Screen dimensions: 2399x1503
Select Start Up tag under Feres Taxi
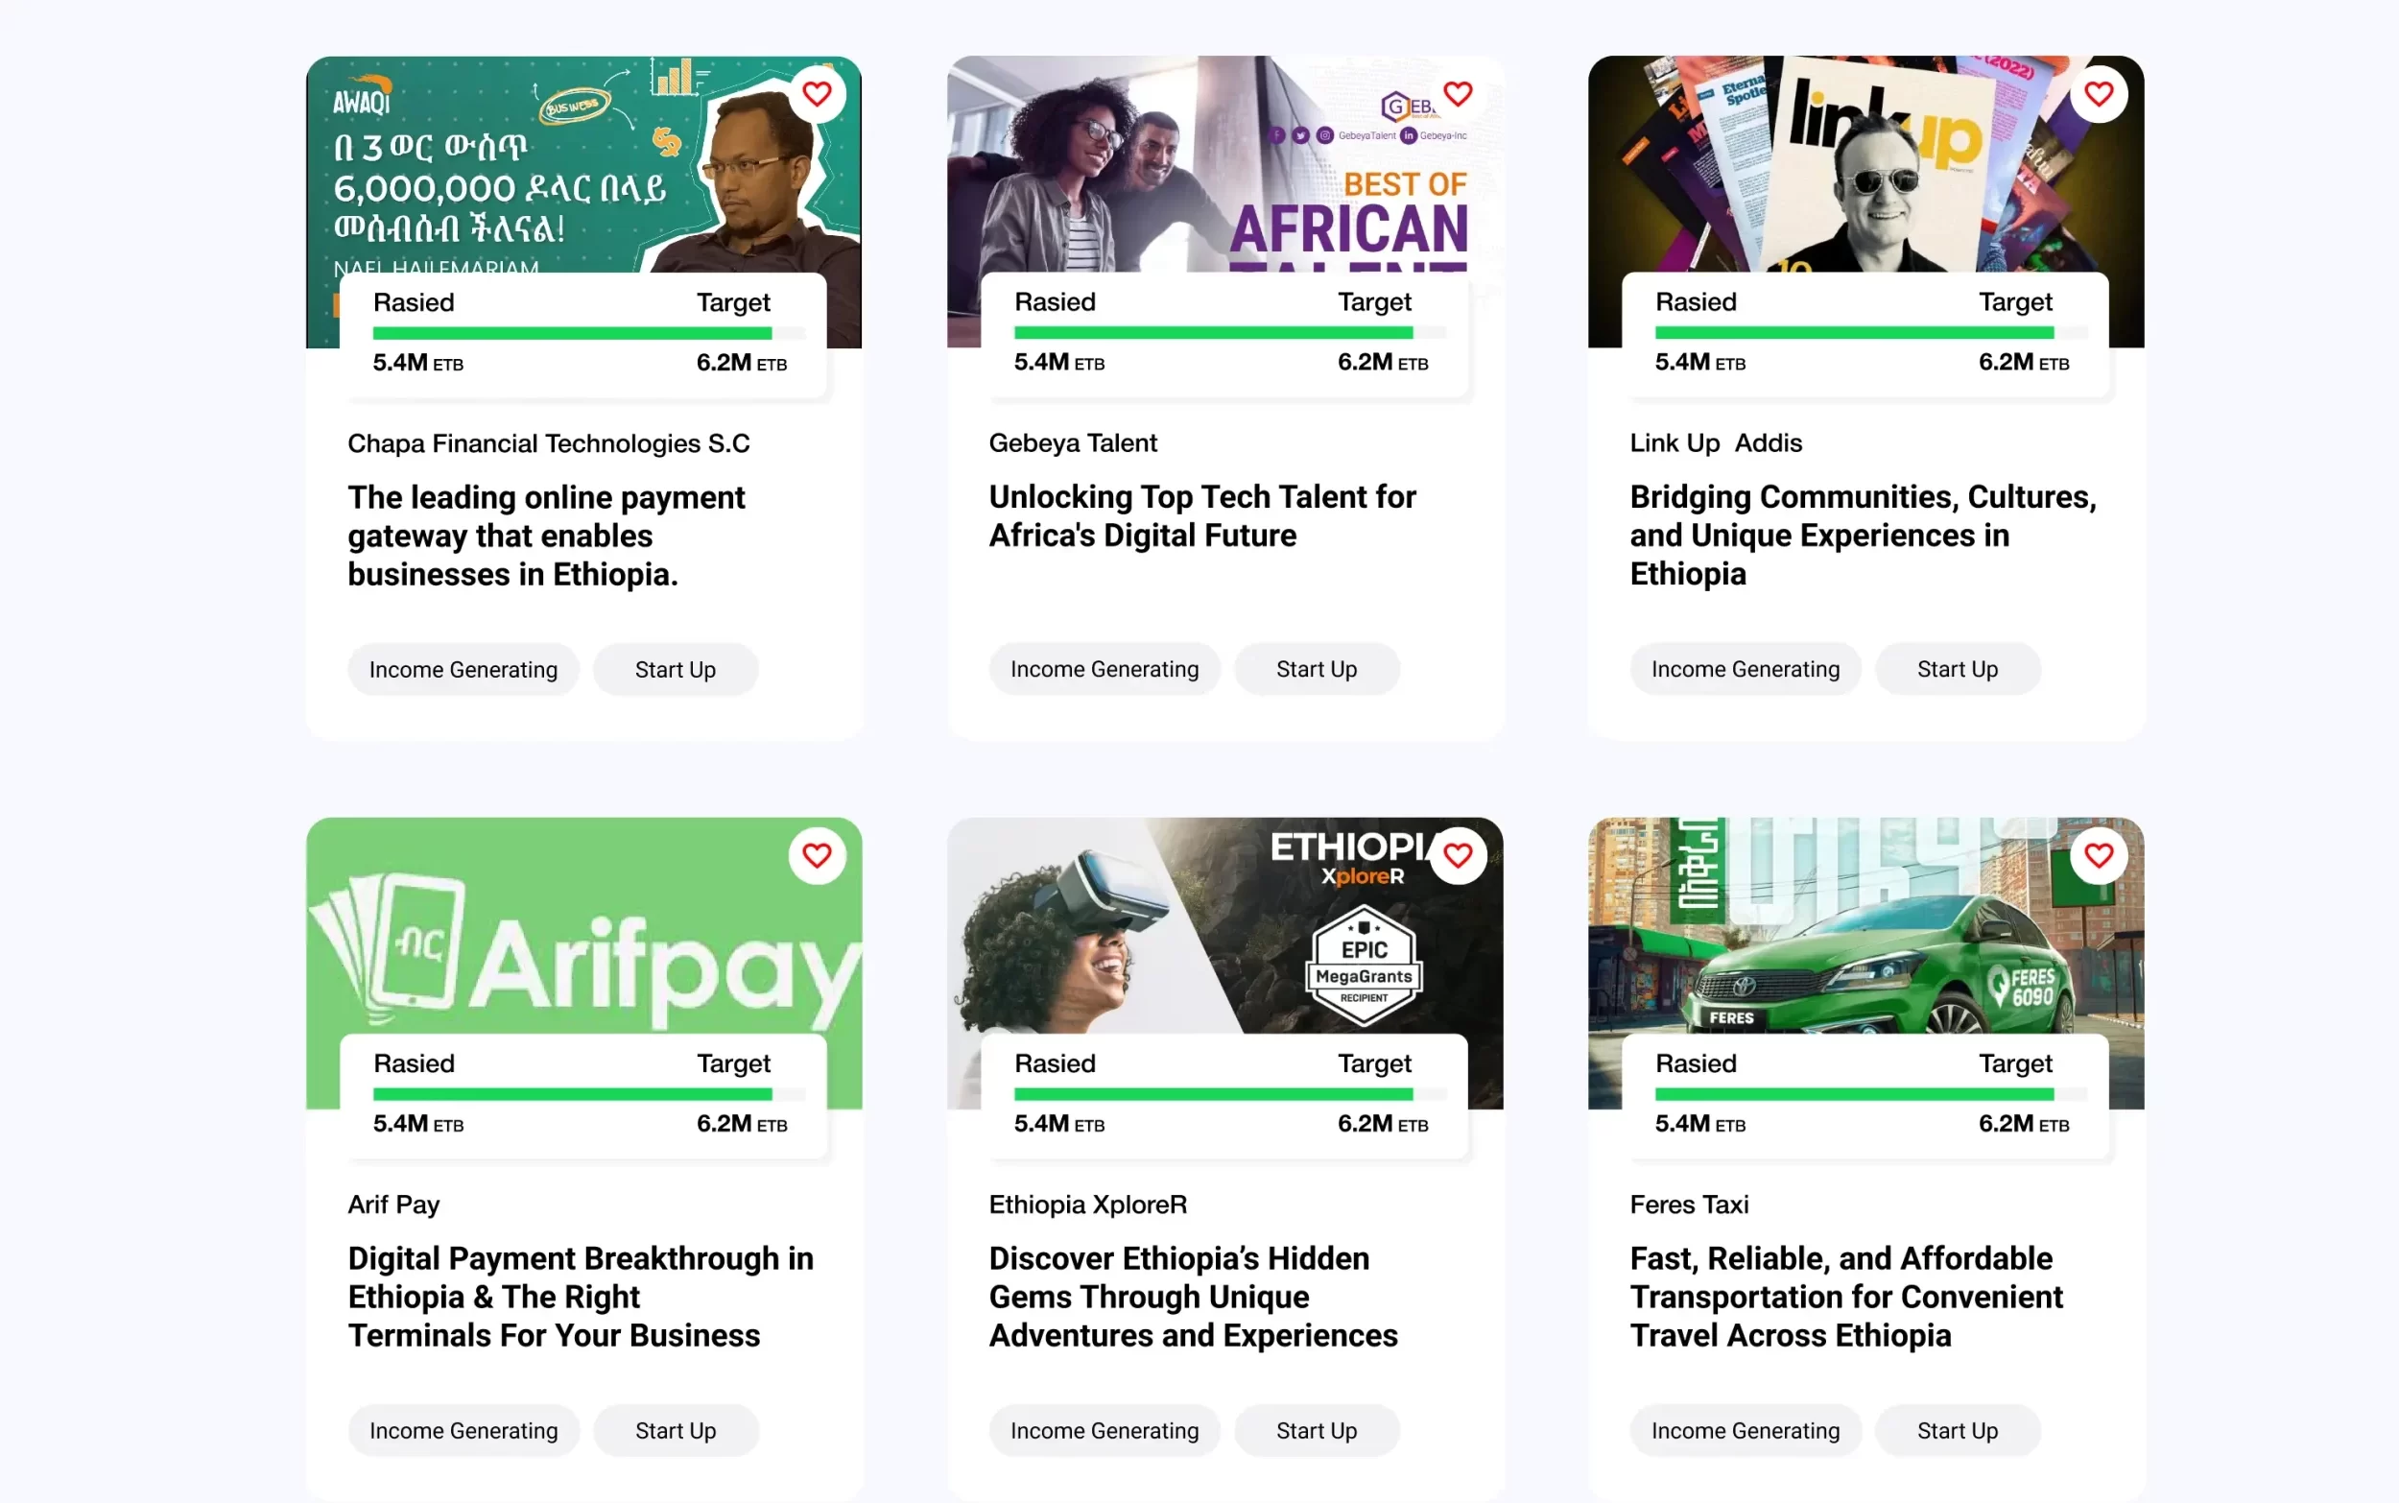pyautogui.click(x=1957, y=1431)
